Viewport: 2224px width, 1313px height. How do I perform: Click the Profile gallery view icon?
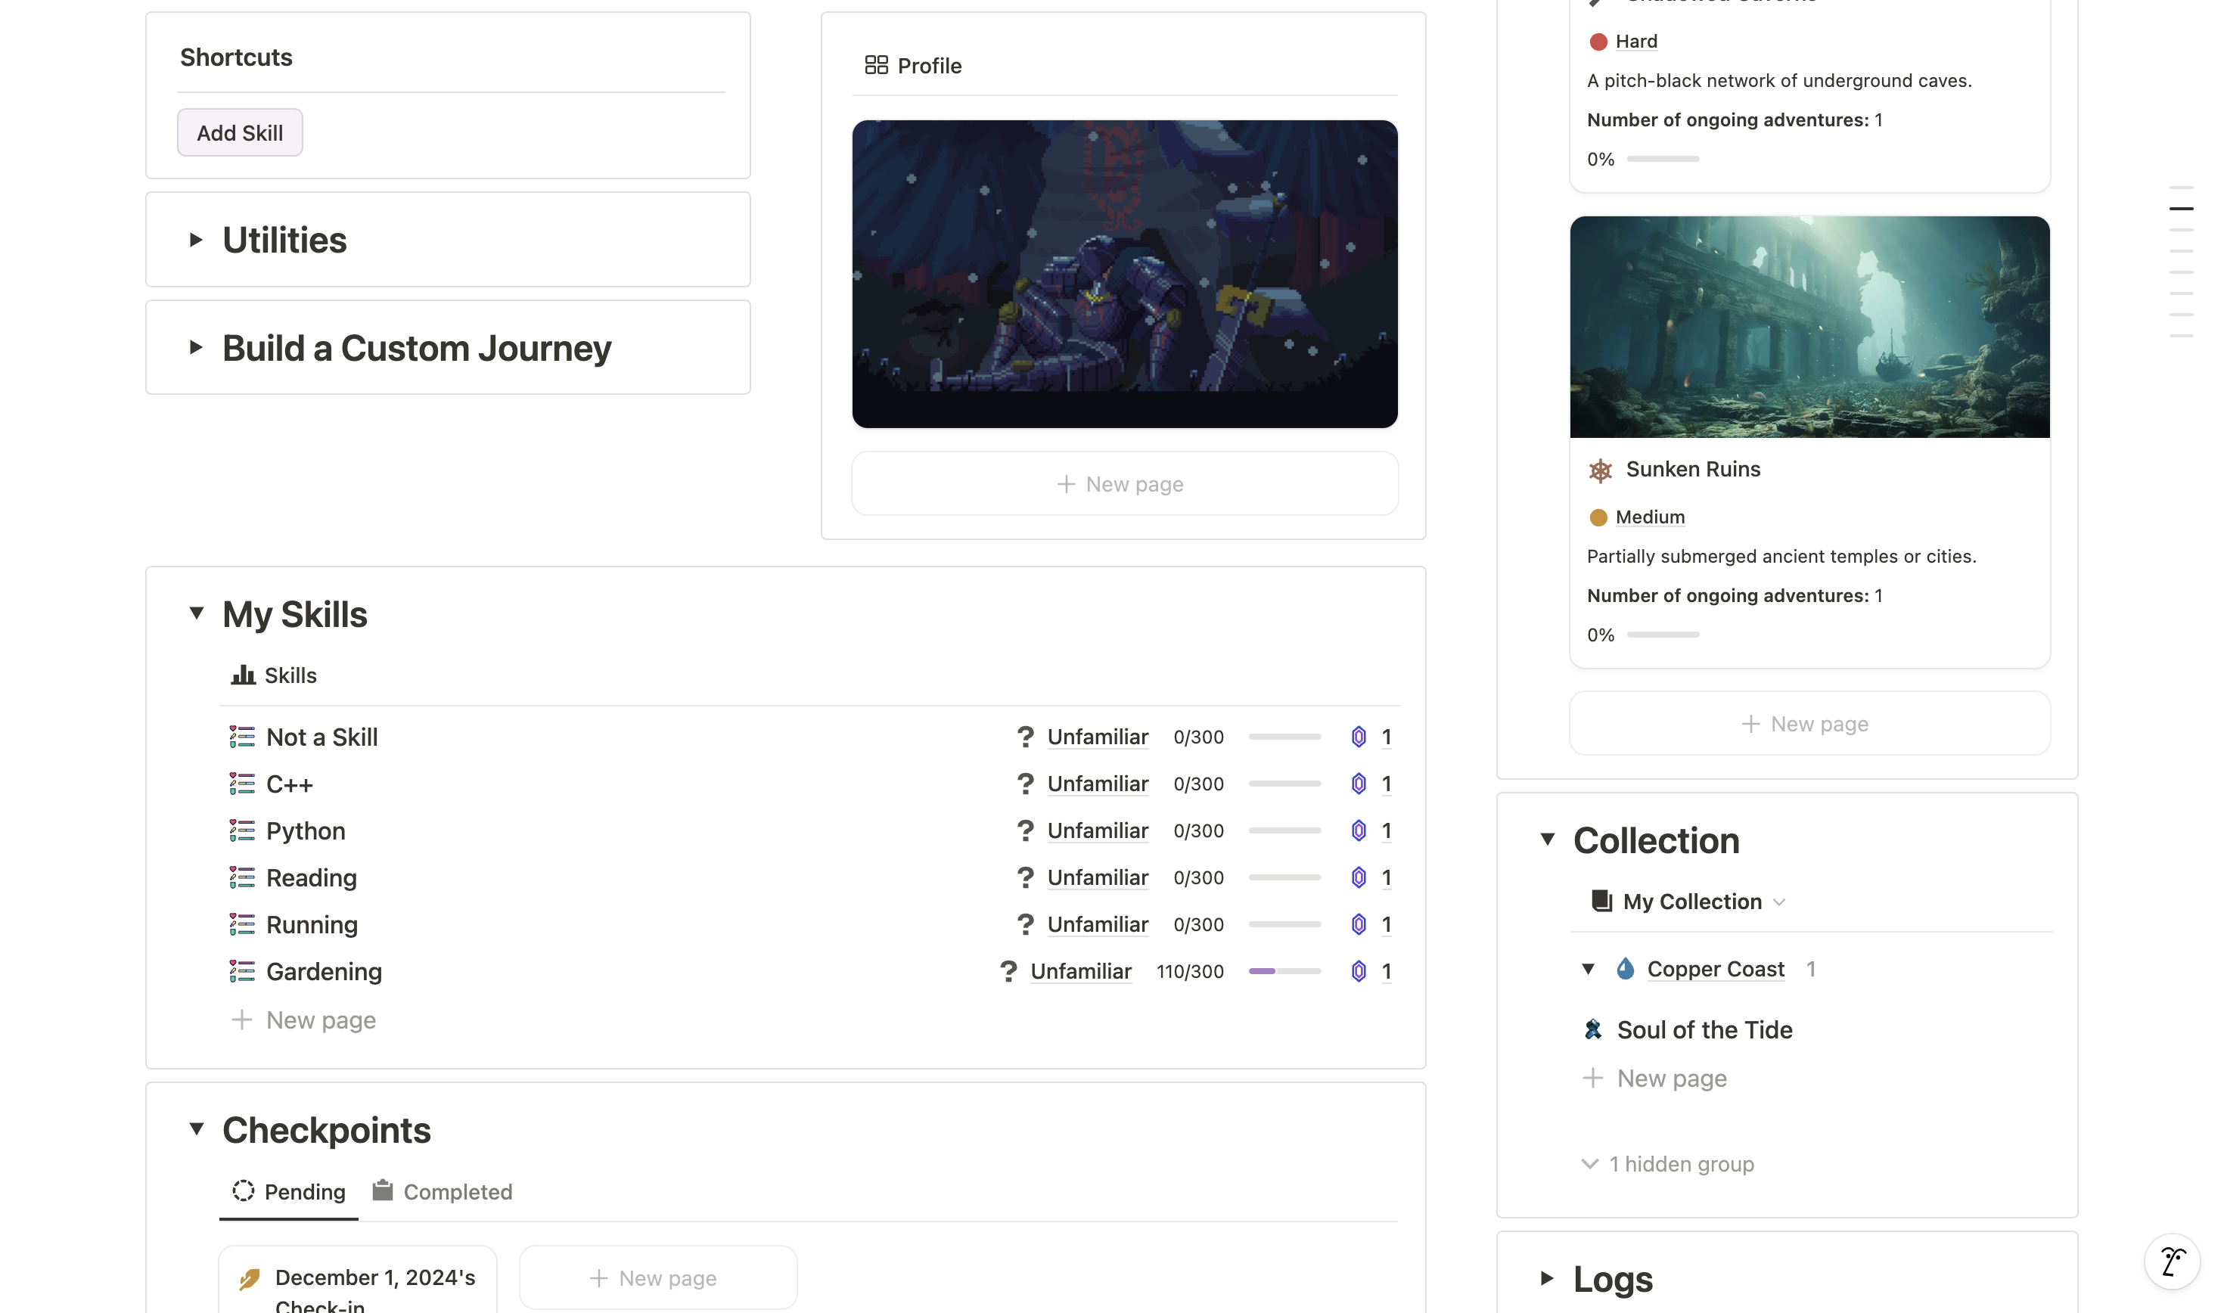[876, 66]
